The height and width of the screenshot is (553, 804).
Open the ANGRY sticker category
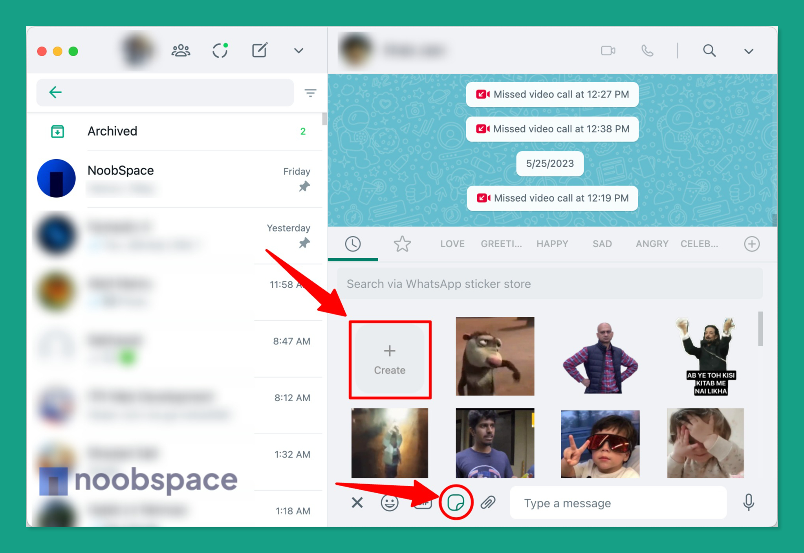click(652, 244)
